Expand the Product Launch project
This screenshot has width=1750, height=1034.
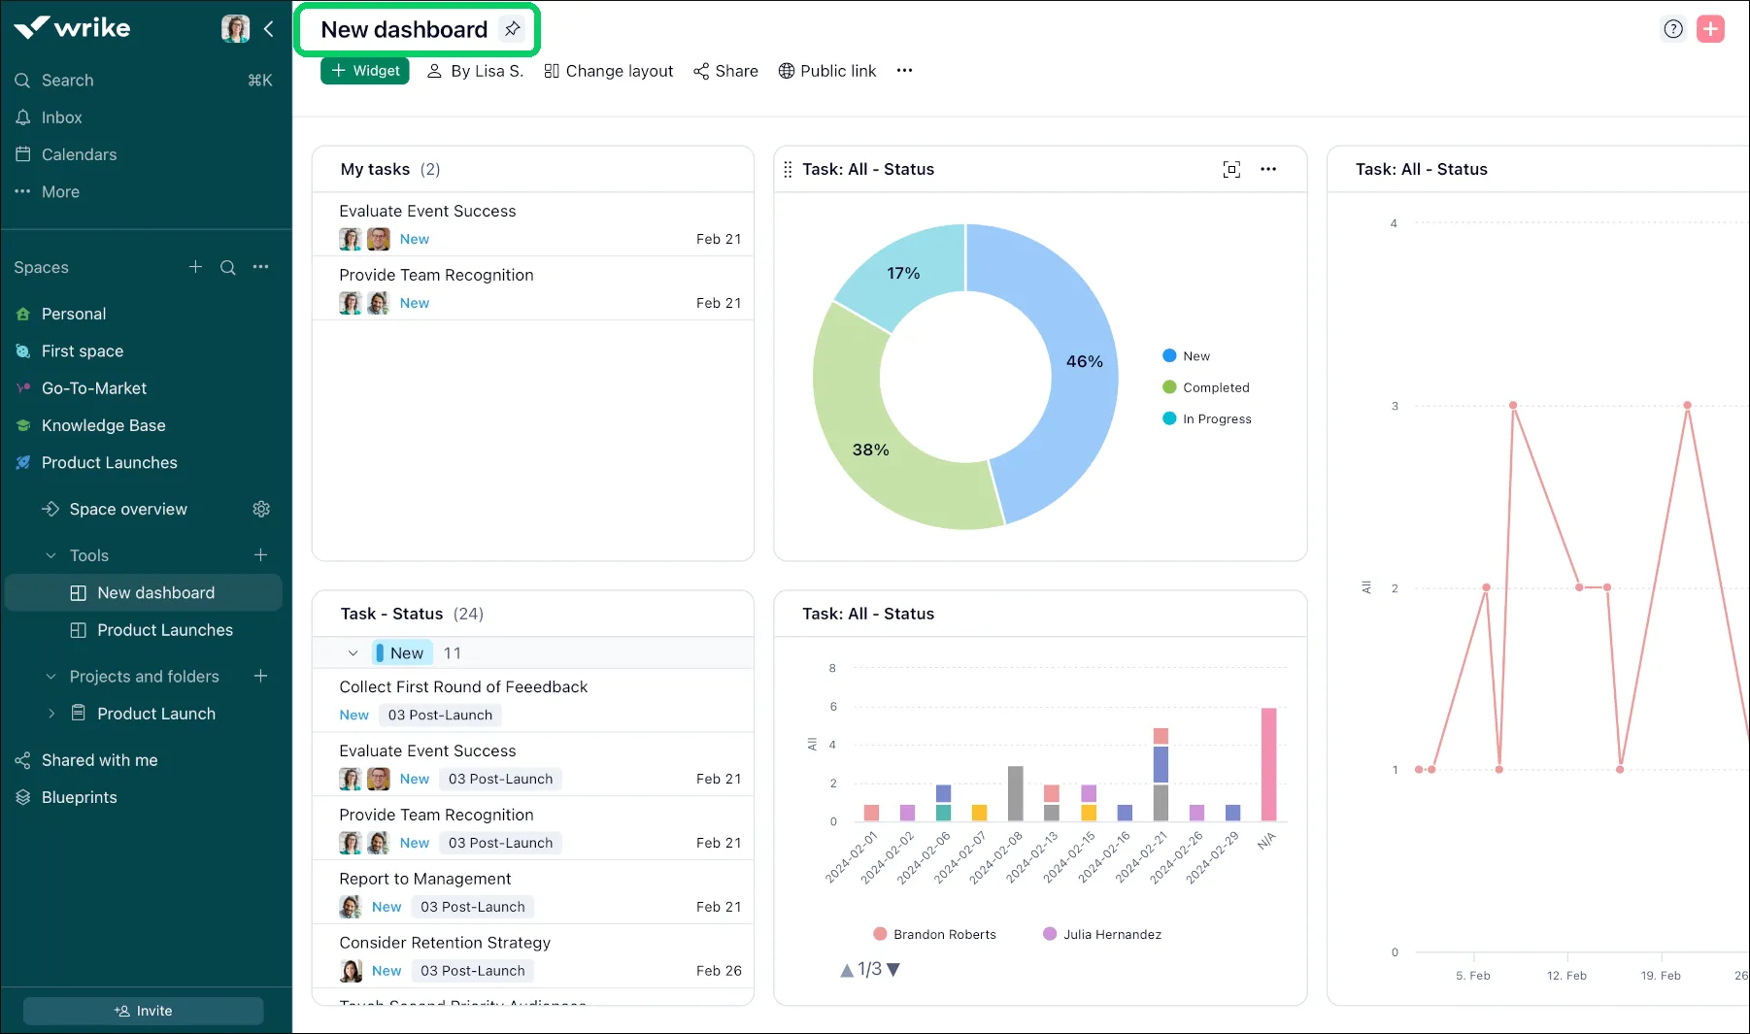(51, 713)
